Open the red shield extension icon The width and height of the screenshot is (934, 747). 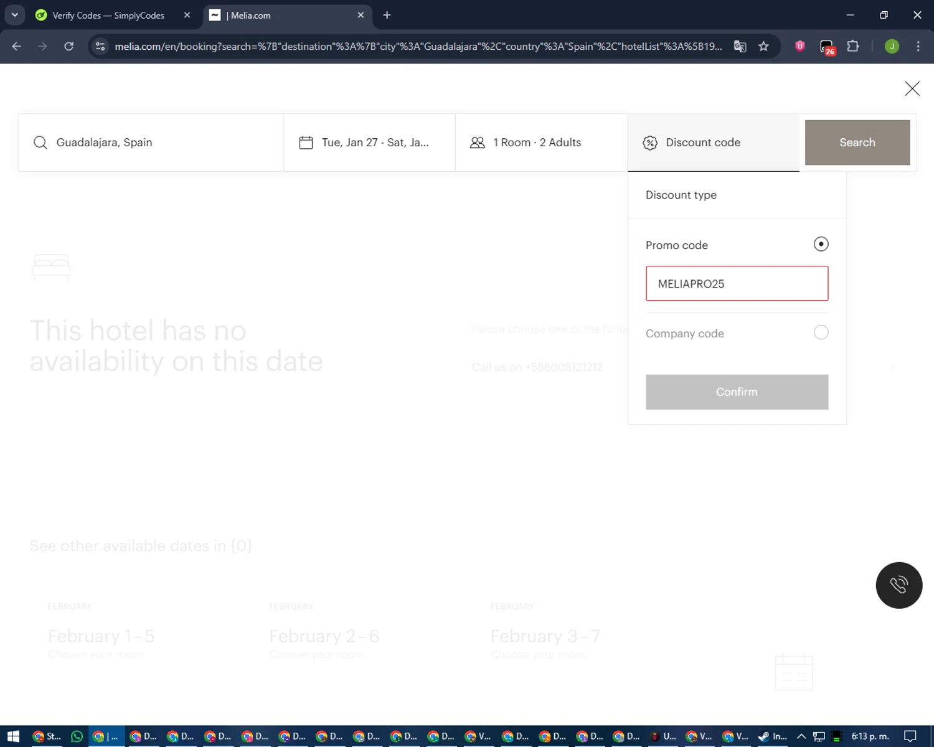point(800,46)
